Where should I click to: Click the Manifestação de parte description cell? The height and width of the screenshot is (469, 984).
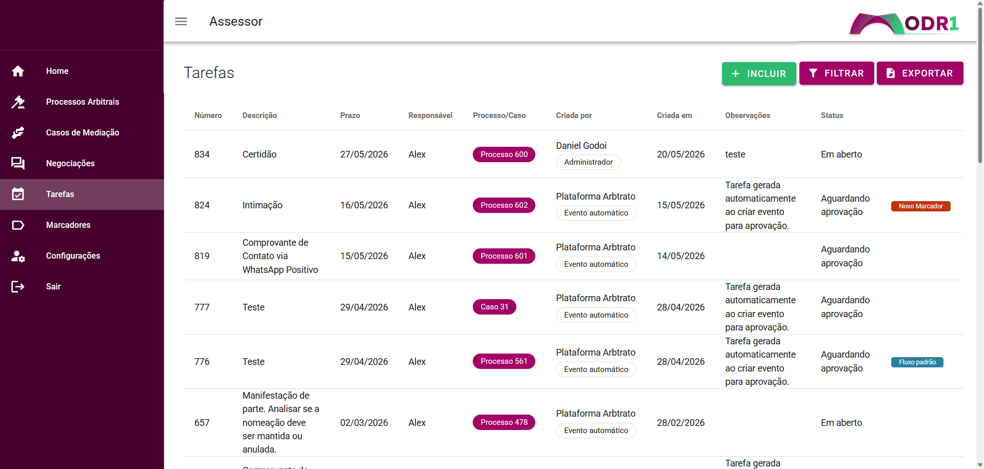pyautogui.click(x=281, y=422)
